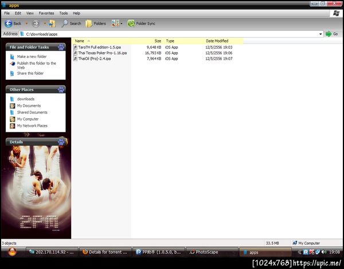Open the Back history dropdown arrow
344x269 pixels.
[26, 24]
